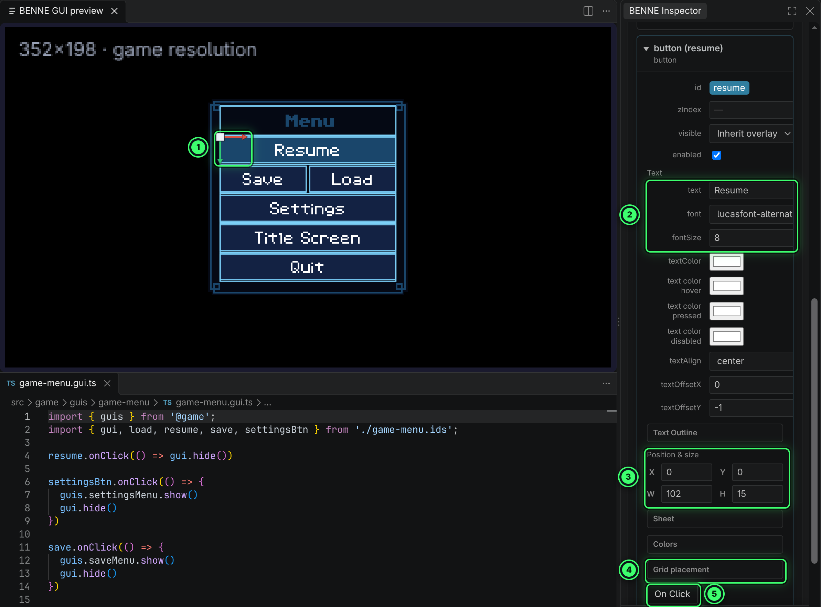Click the textOffsetY field

point(751,408)
